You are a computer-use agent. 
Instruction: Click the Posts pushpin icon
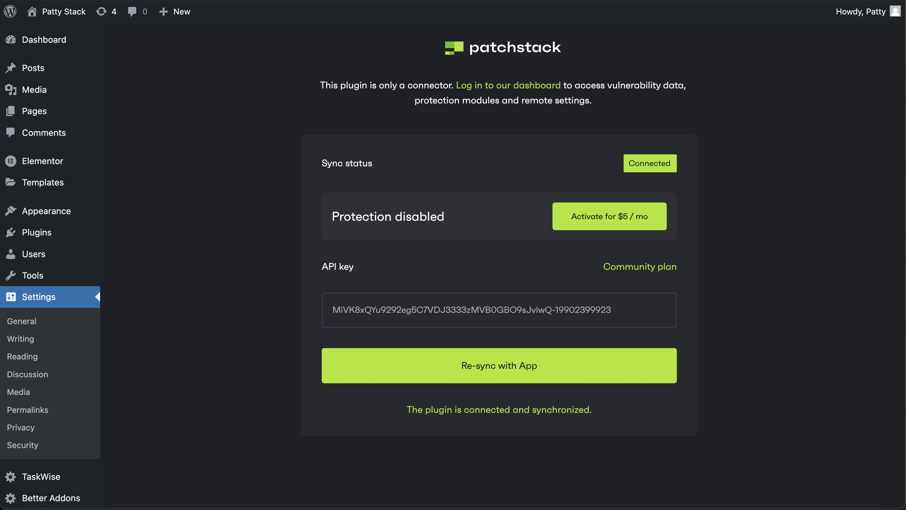[11, 68]
